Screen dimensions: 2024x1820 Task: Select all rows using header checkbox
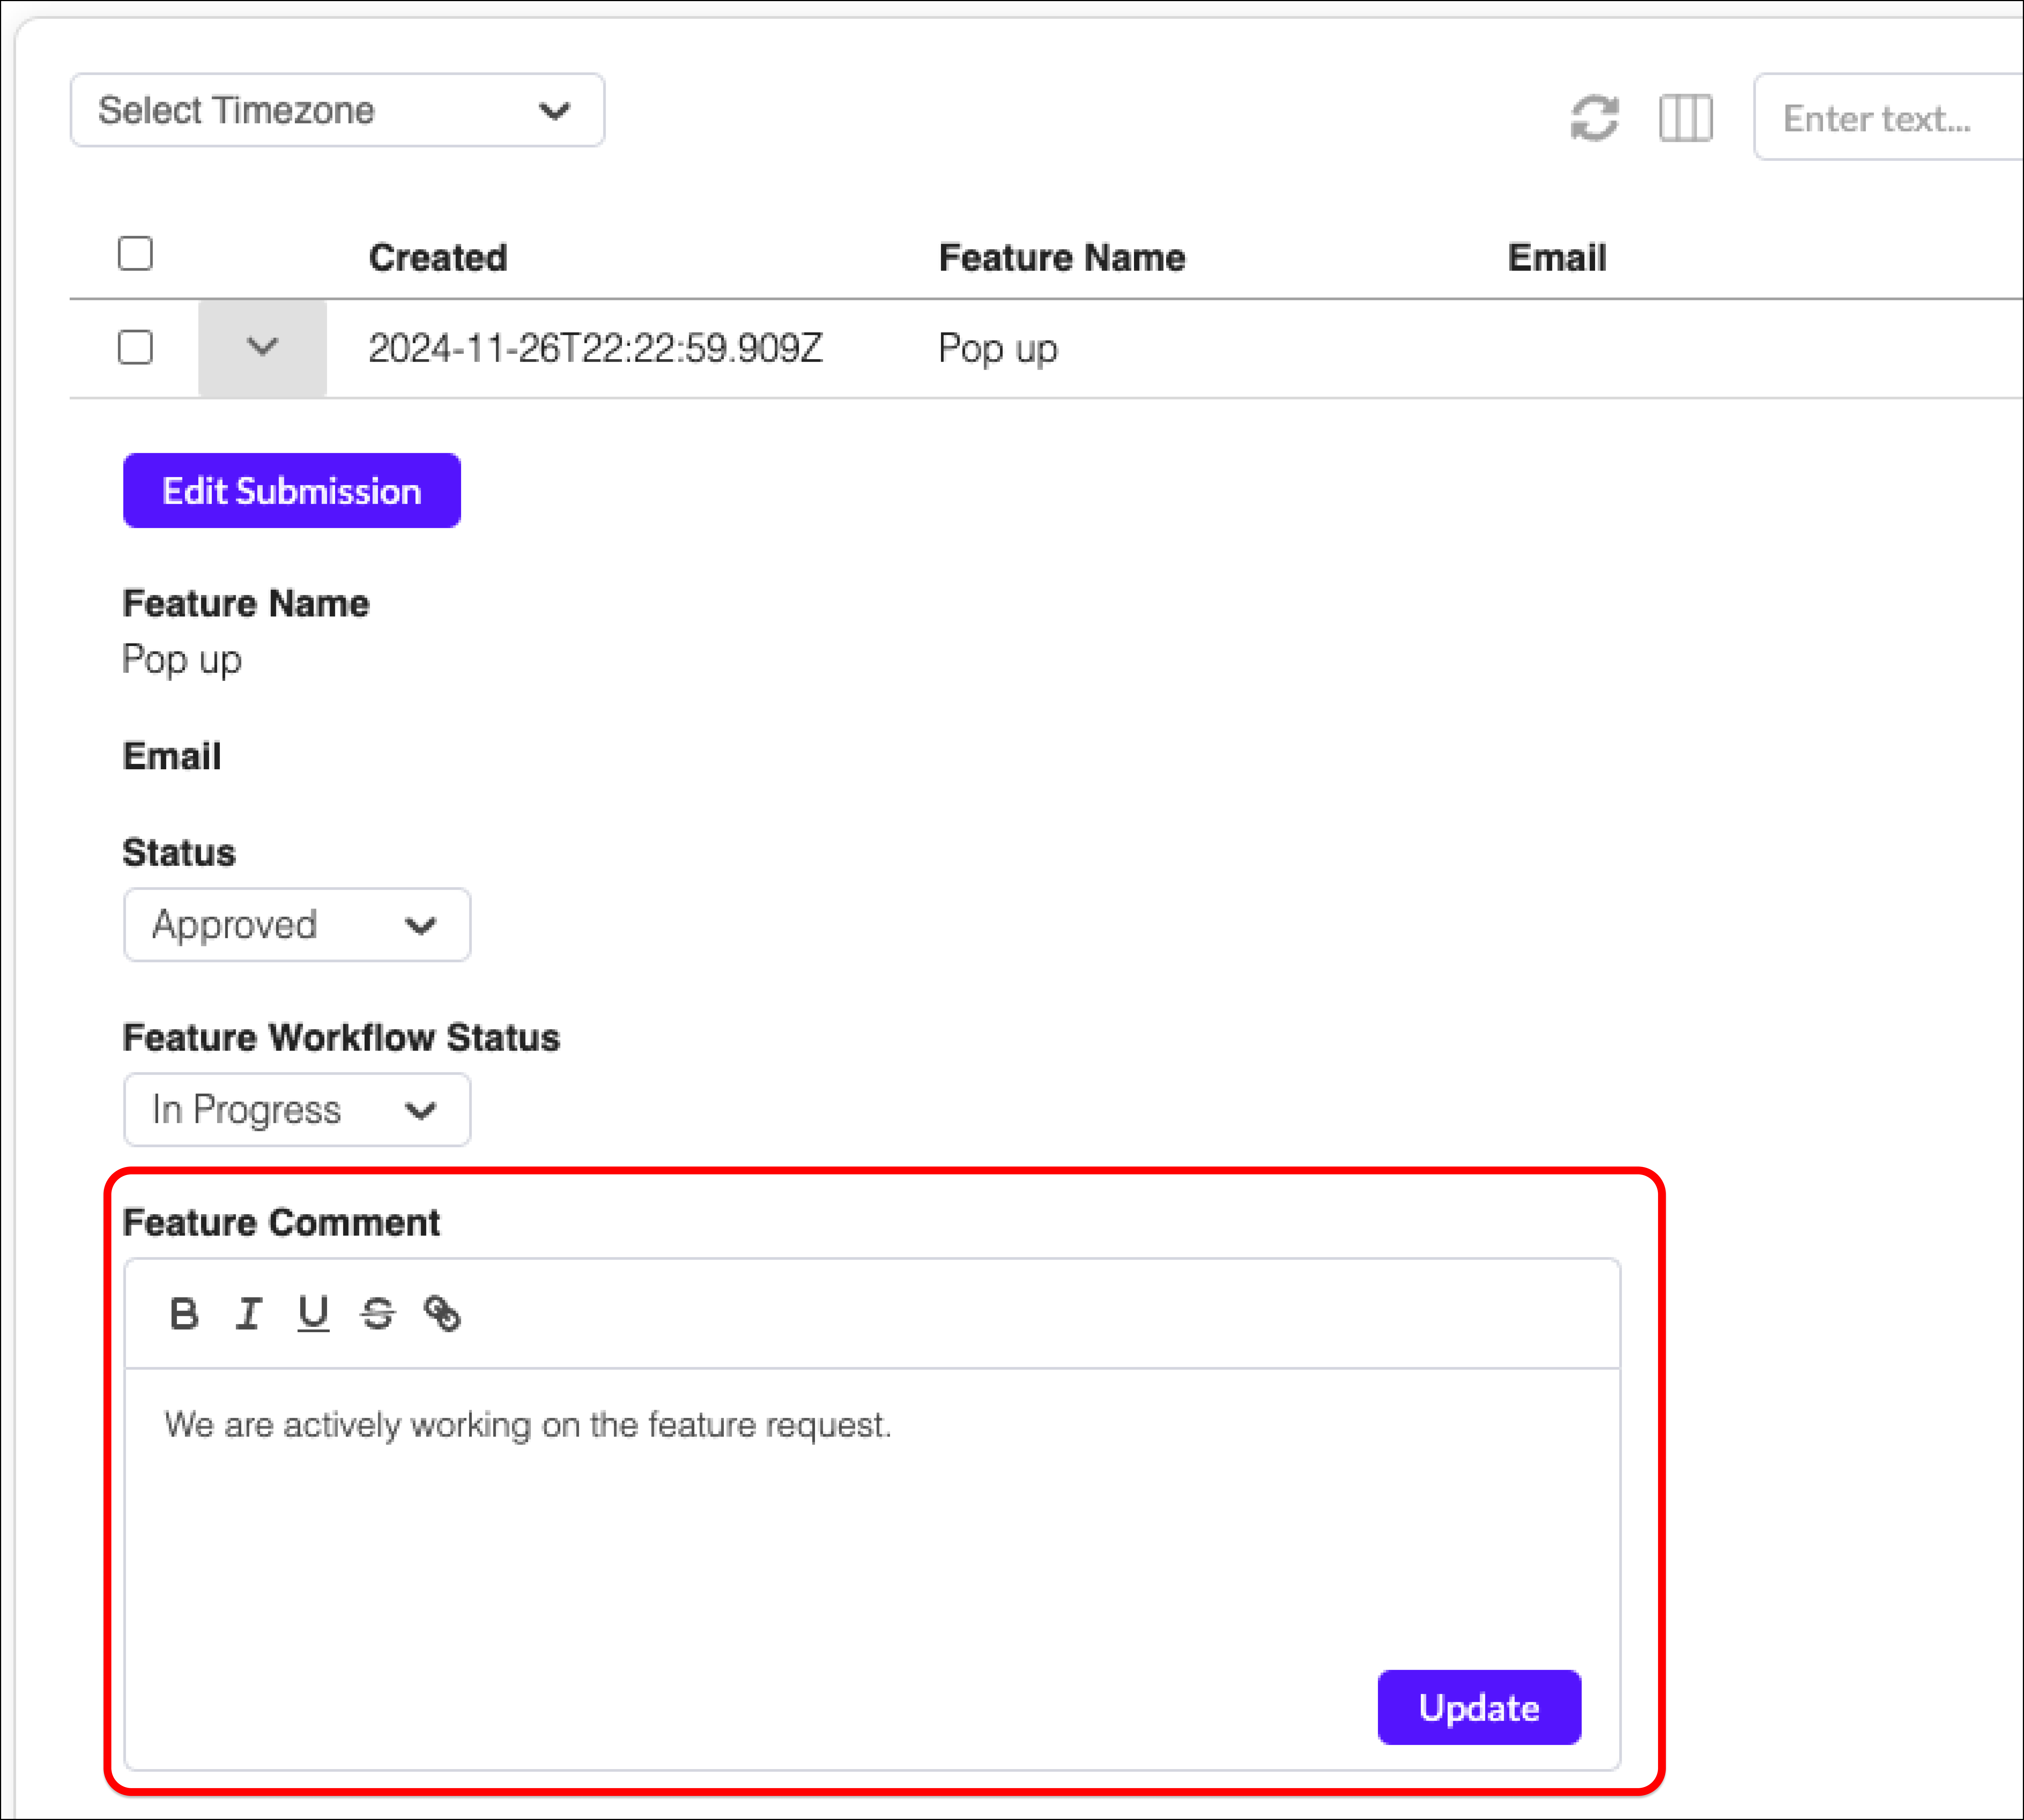coord(135,254)
